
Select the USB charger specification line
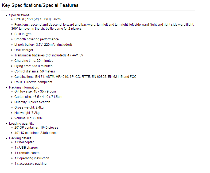coord(24,50)
